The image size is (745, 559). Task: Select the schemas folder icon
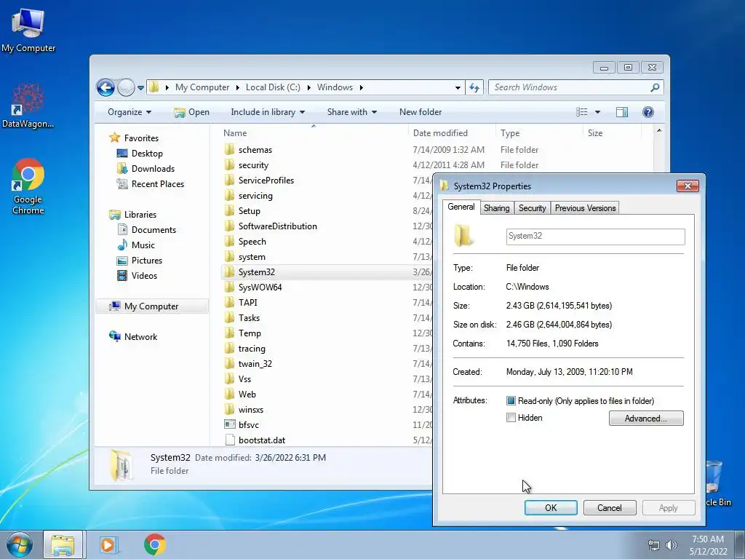pos(229,150)
